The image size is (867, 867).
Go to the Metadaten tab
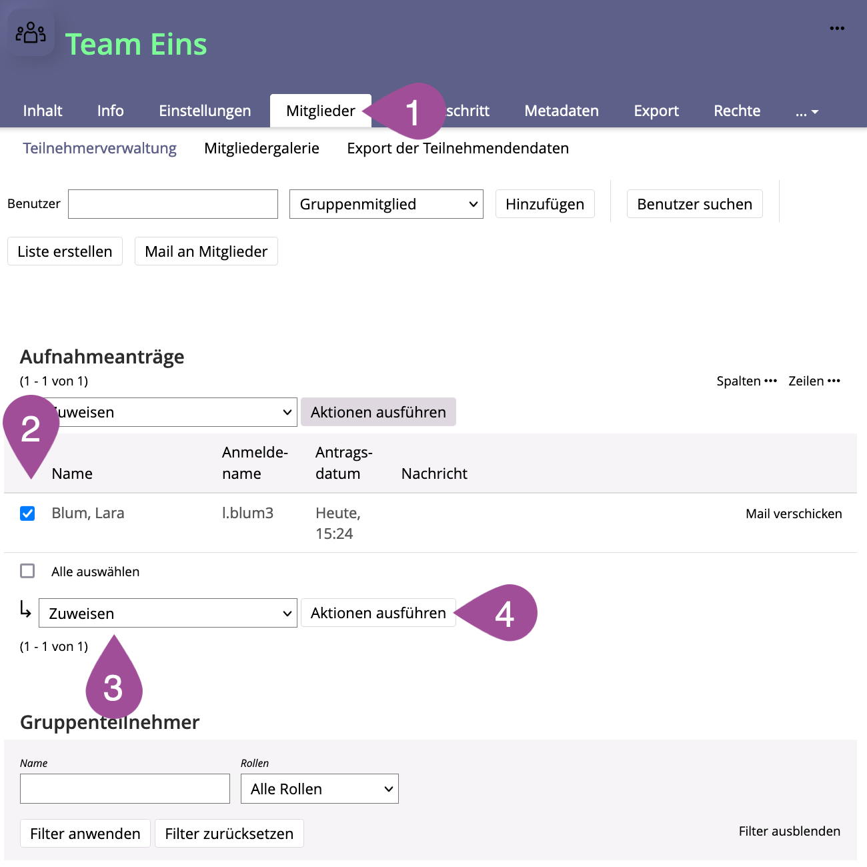[x=562, y=111]
